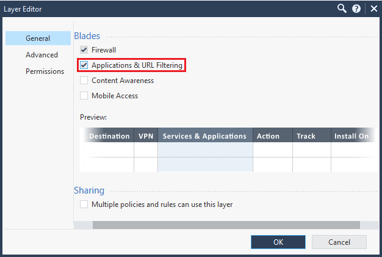Open the search magnifier icon
The image size is (382, 257).
[342, 9]
